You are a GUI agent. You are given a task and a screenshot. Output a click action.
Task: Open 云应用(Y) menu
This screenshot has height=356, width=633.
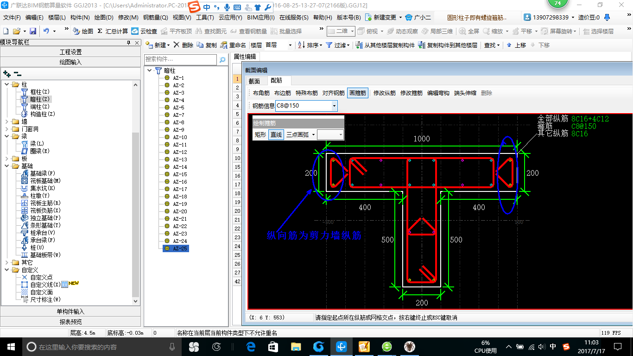(230, 17)
